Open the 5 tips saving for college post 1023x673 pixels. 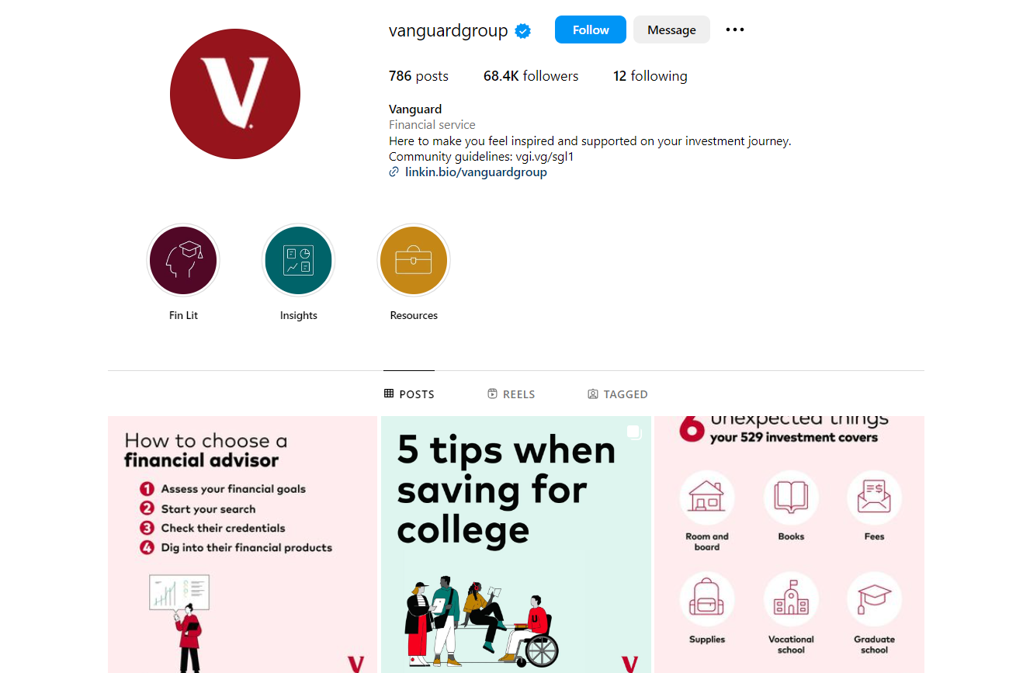tap(516, 544)
